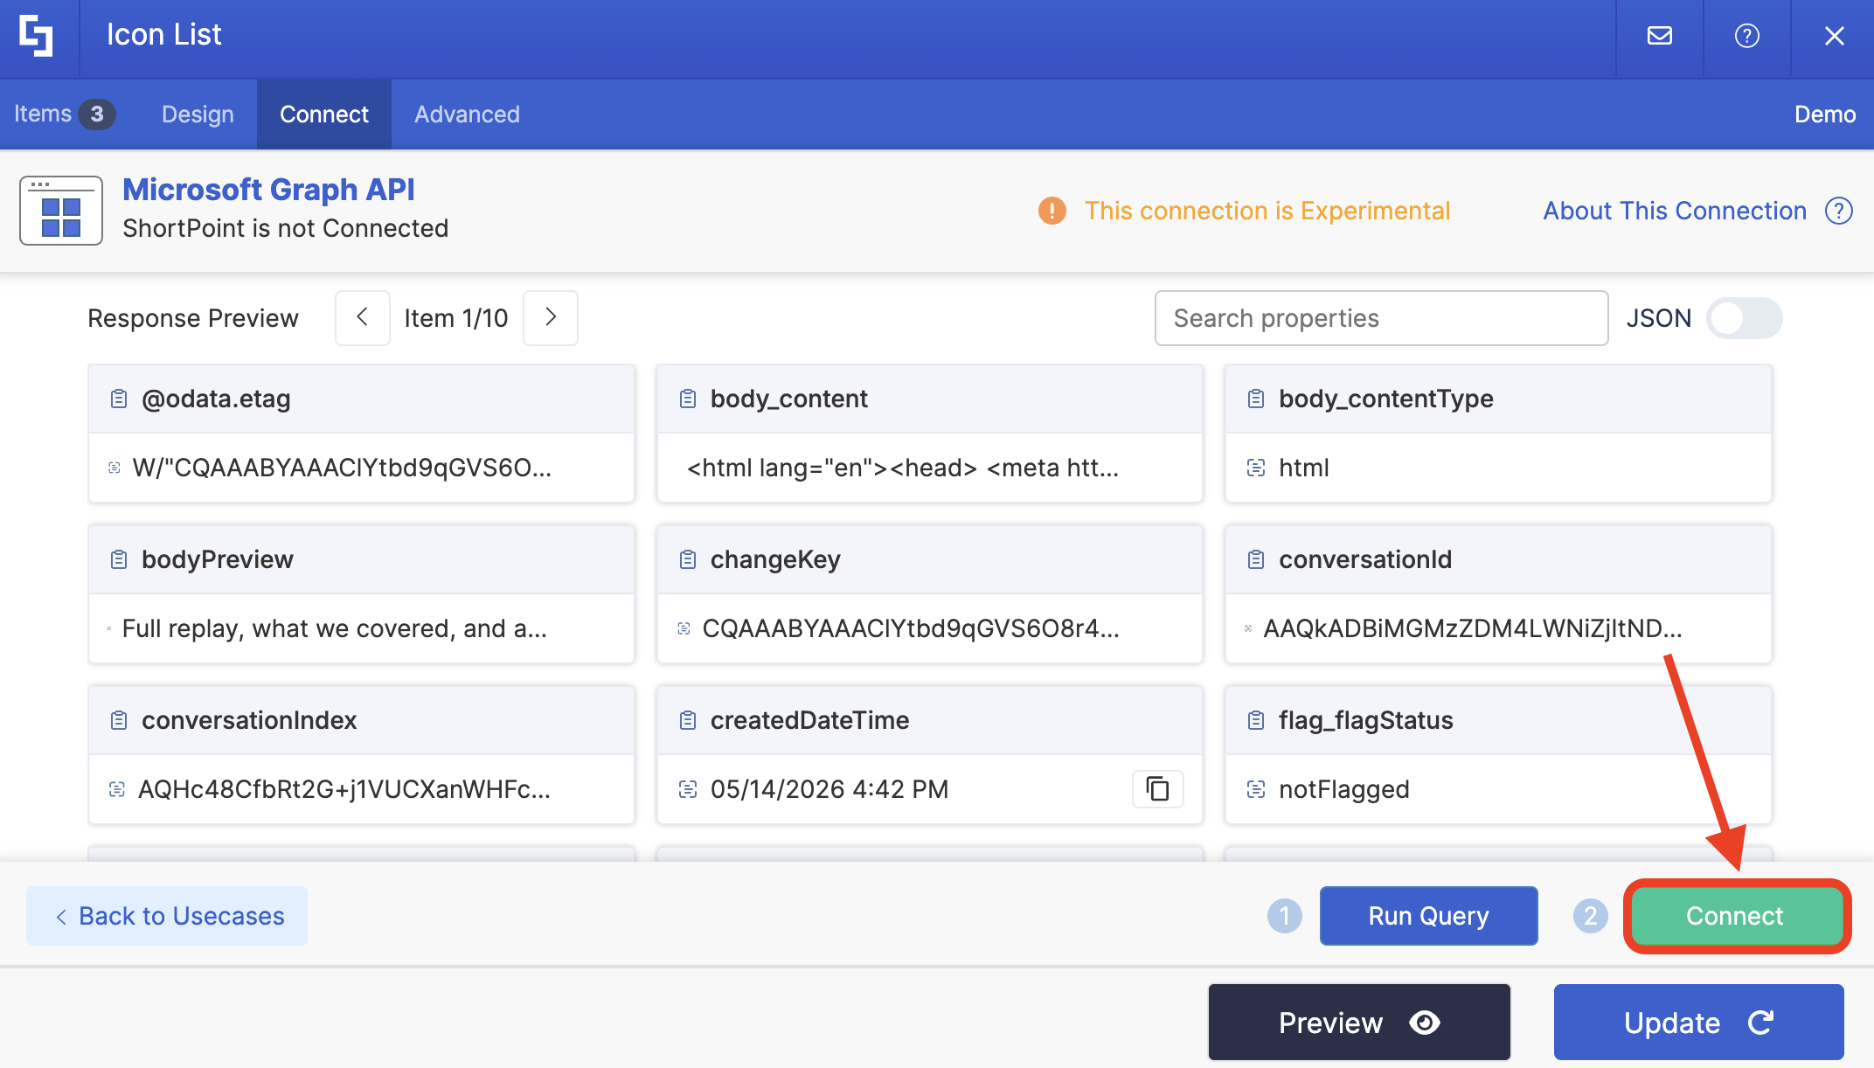This screenshot has height=1068, width=1874.
Task: Select the conversationId AAQkADBiMGMz value
Action: pos(1472,628)
